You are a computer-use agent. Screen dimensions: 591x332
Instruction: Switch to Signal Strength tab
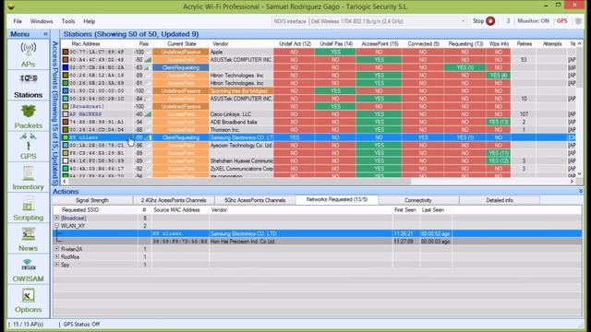92,200
